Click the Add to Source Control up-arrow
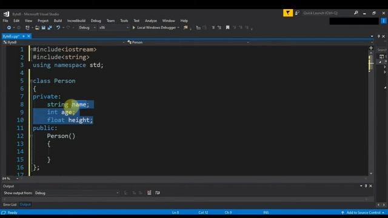388x218 pixels. 343,213
